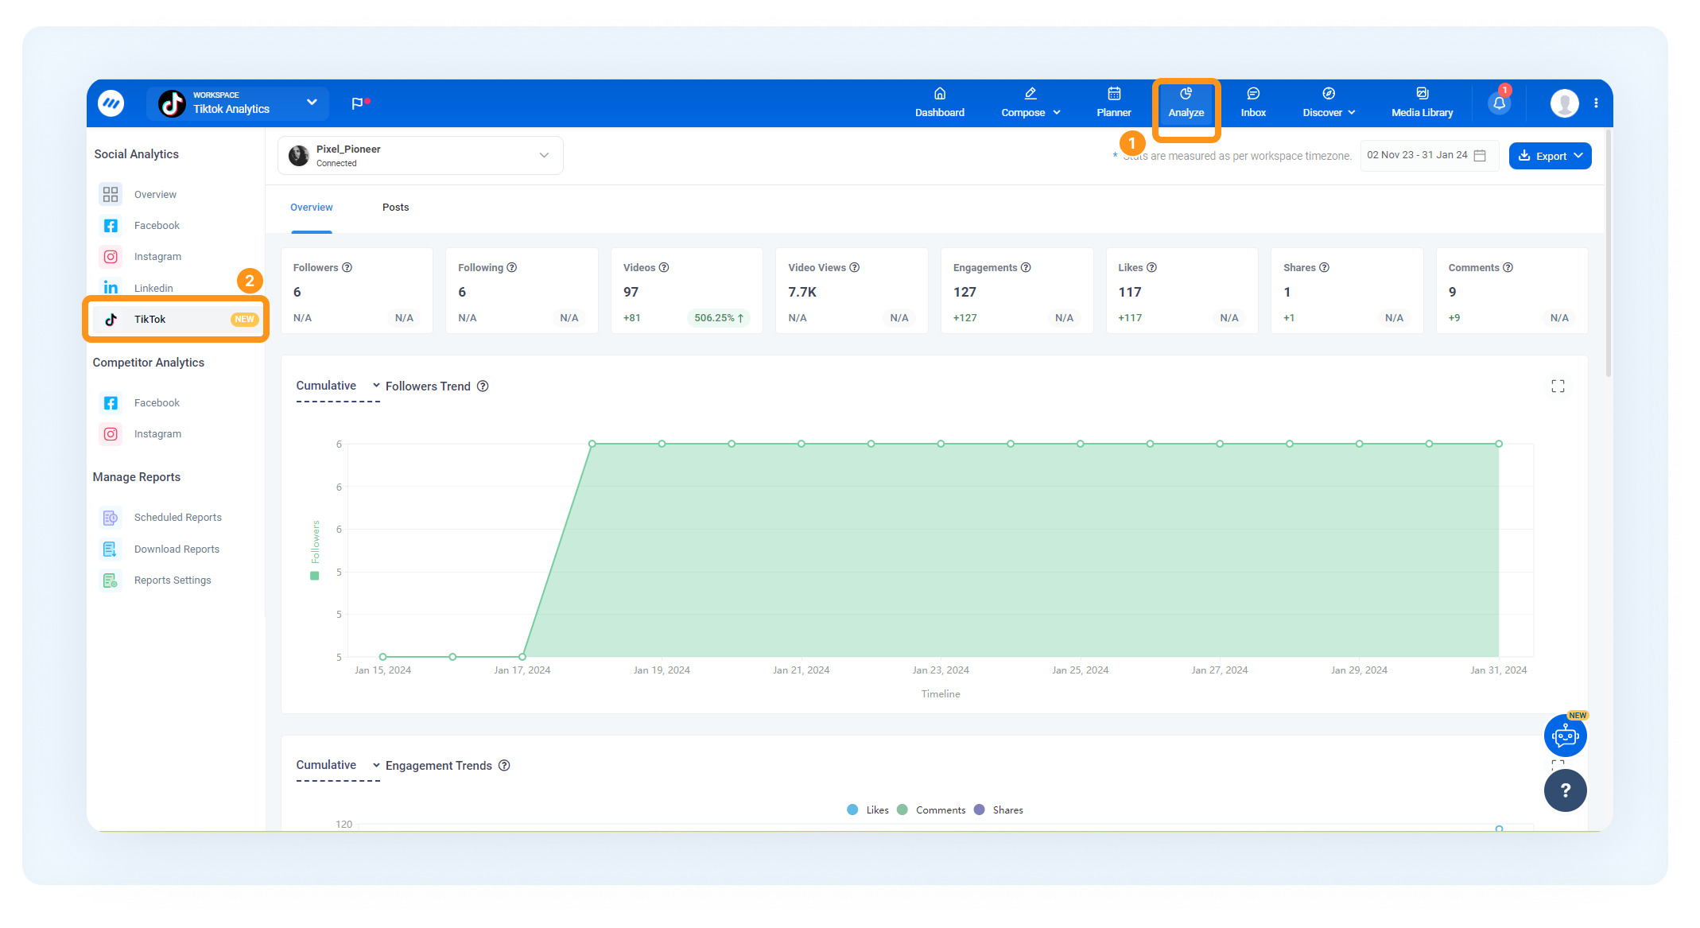Select TikTok under Social Analytics
Screen dimensions: 1700x928
176,320
